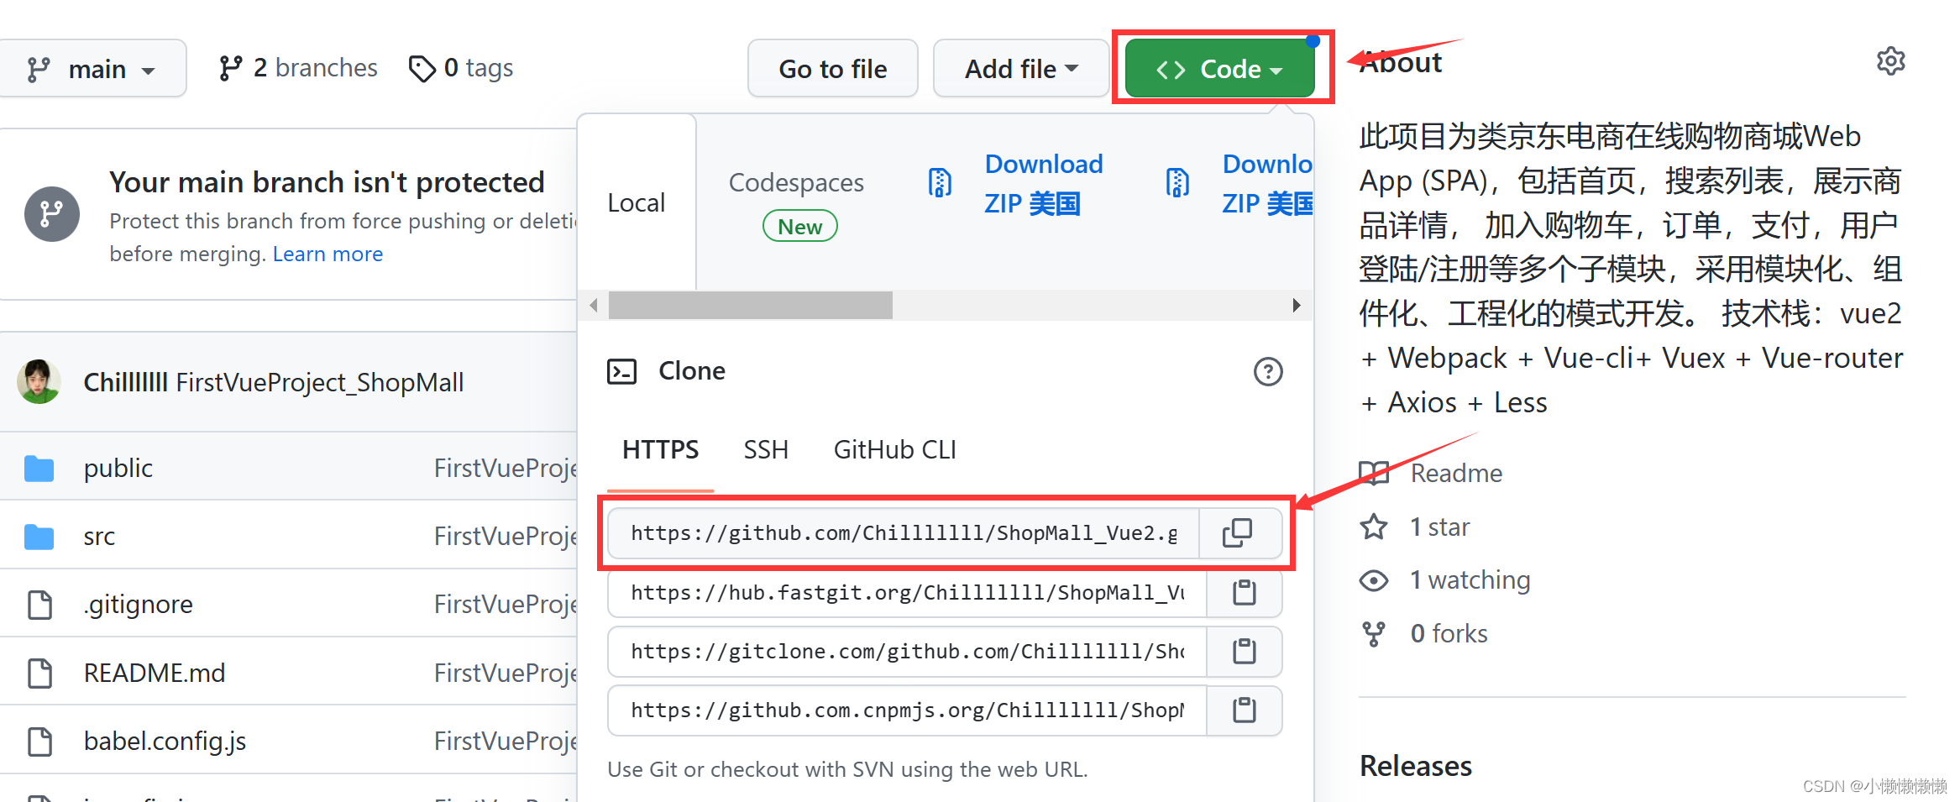Image resolution: width=1960 pixels, height=802 pixels.
Task: Click the github.com clone URL field
Action: pos(904,533)
